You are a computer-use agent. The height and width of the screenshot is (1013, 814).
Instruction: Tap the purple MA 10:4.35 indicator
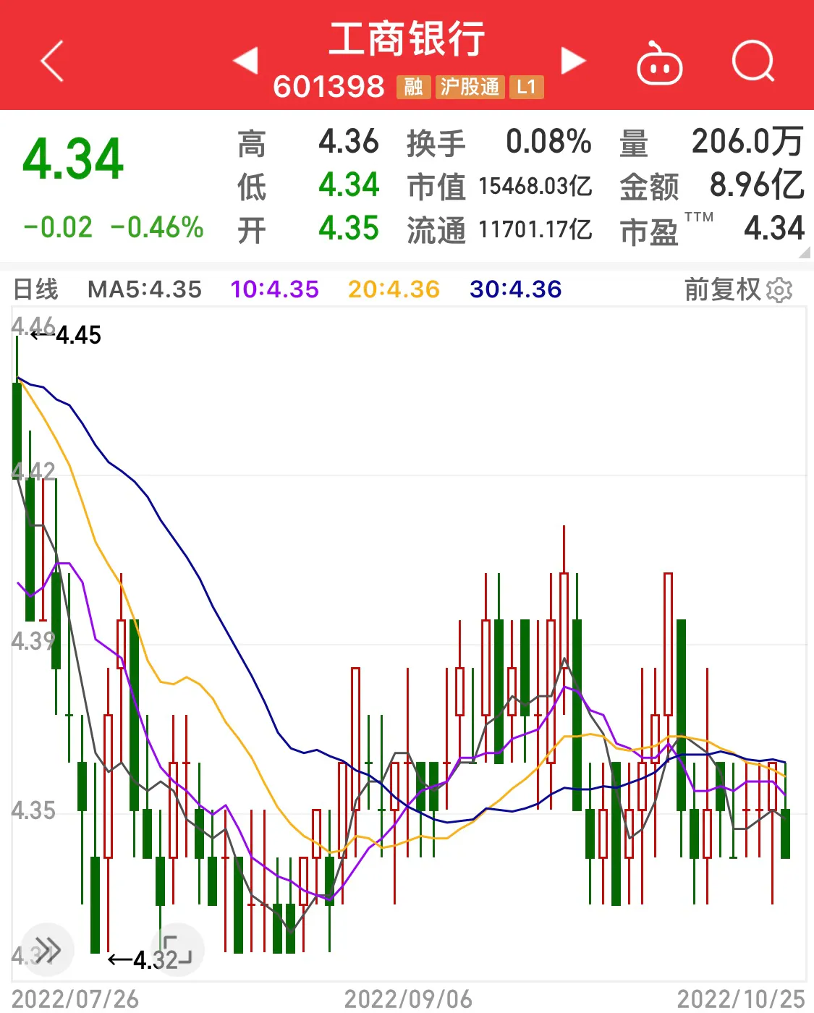point(274,289)
